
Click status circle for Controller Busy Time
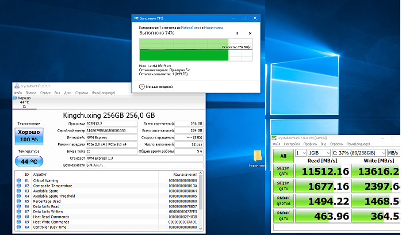click(19, 227)
